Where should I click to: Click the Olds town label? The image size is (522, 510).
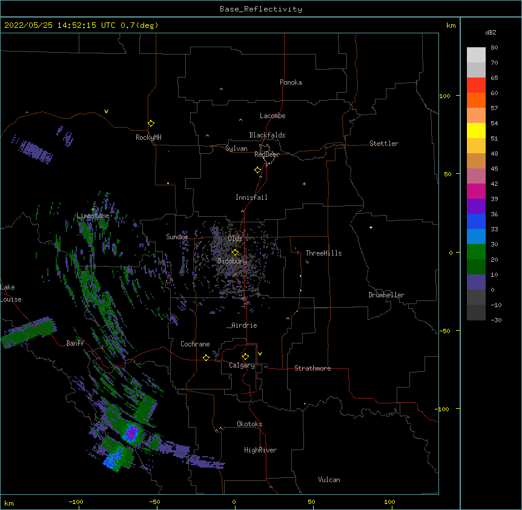click(235, 239)
